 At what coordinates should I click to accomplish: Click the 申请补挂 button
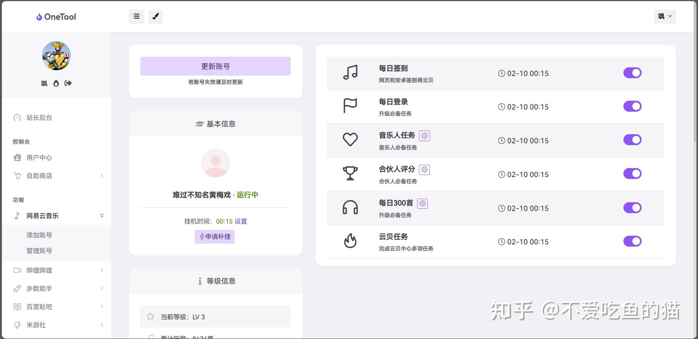pos(215,237)
